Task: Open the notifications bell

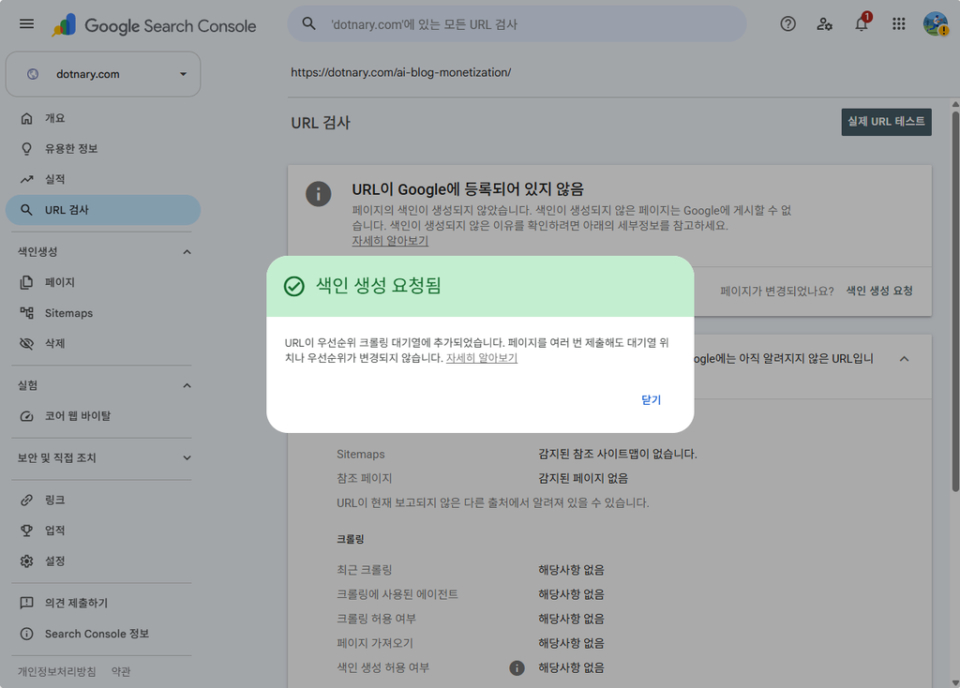Action: point(862,23)
